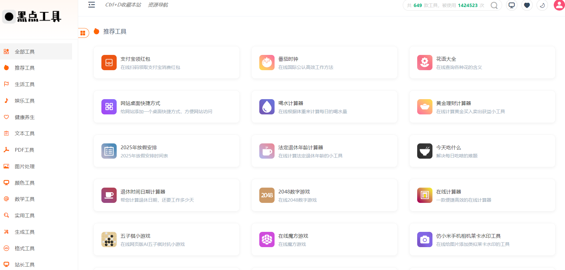Screen dimensions: 565x270
Task: Open the 资源导航 link
Action: pyautogui.click(x=158, y=5)
